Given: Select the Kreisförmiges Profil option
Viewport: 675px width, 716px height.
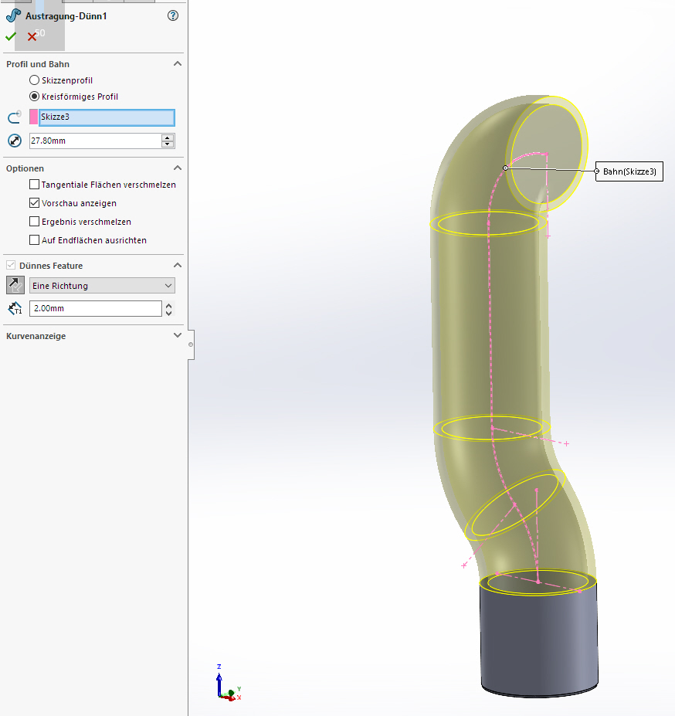Looking at the screenshot, I should (34, 97).
